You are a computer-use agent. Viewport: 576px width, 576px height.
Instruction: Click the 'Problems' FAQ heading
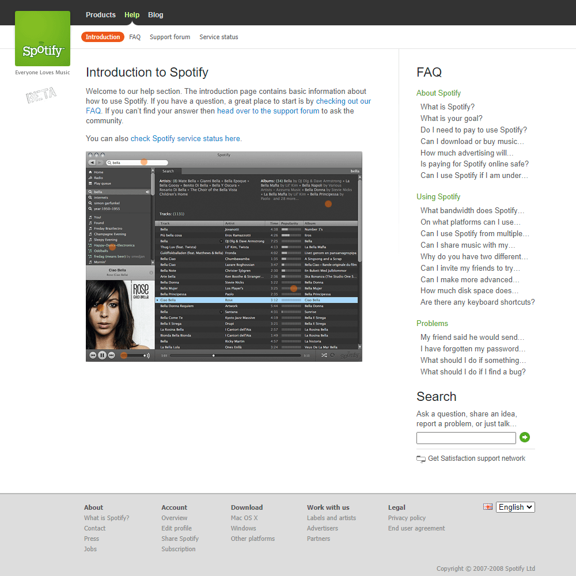[433, 323]
